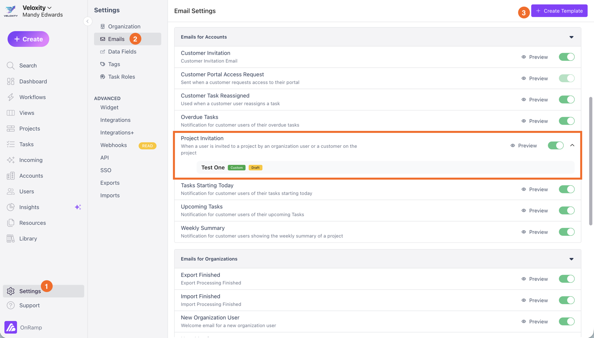Open the Data Fields settings menu item

[122, 51]
